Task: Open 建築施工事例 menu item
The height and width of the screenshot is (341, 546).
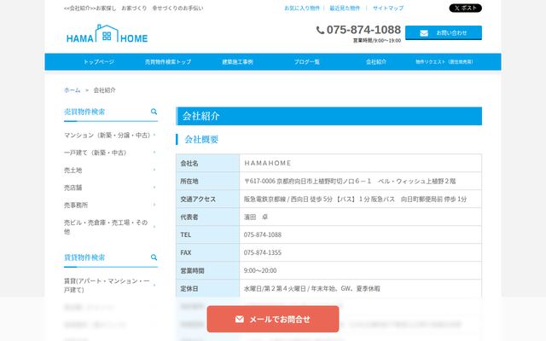Action: 237,62
